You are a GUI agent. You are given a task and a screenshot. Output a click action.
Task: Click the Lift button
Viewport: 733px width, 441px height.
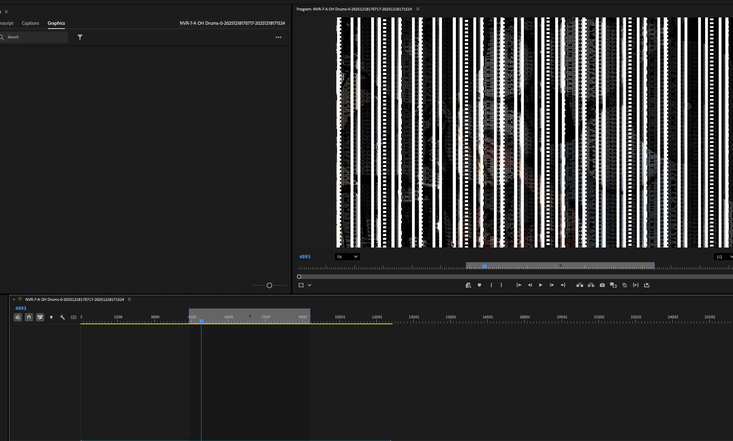pyautogui.click(x=580, y=285)
